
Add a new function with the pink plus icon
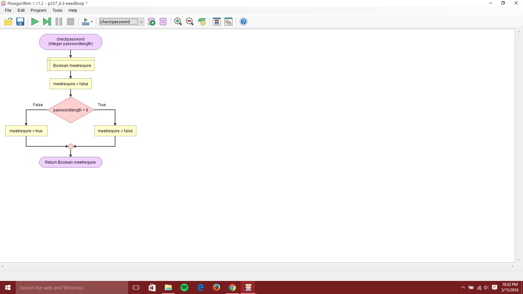[x=152, y=22]
